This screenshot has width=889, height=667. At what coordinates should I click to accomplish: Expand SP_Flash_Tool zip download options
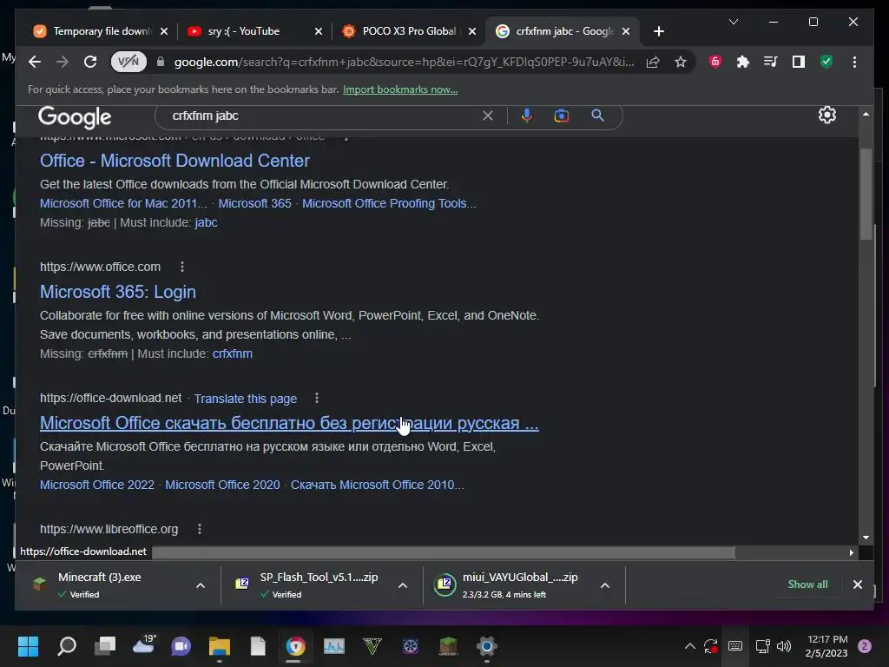(x=403, y=585)
